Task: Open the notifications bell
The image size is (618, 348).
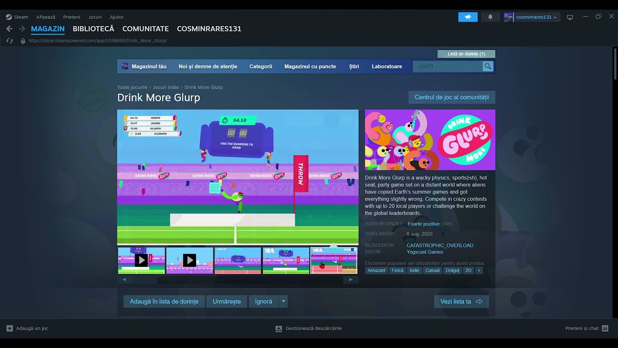Action: coord(491,17)
